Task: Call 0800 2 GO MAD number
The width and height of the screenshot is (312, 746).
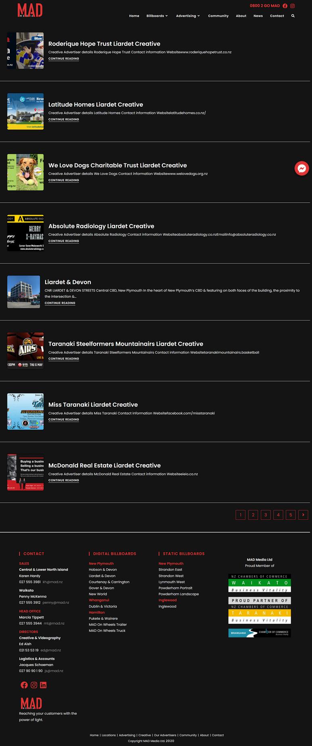Action: click(265, 6)
